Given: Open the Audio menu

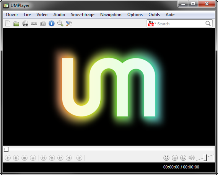Looking at the screenshot, I should point(59,15).
